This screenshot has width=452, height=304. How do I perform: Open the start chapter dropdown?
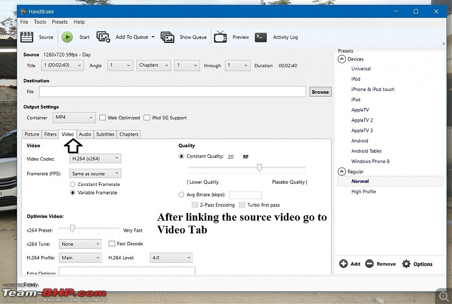(187, 66)
